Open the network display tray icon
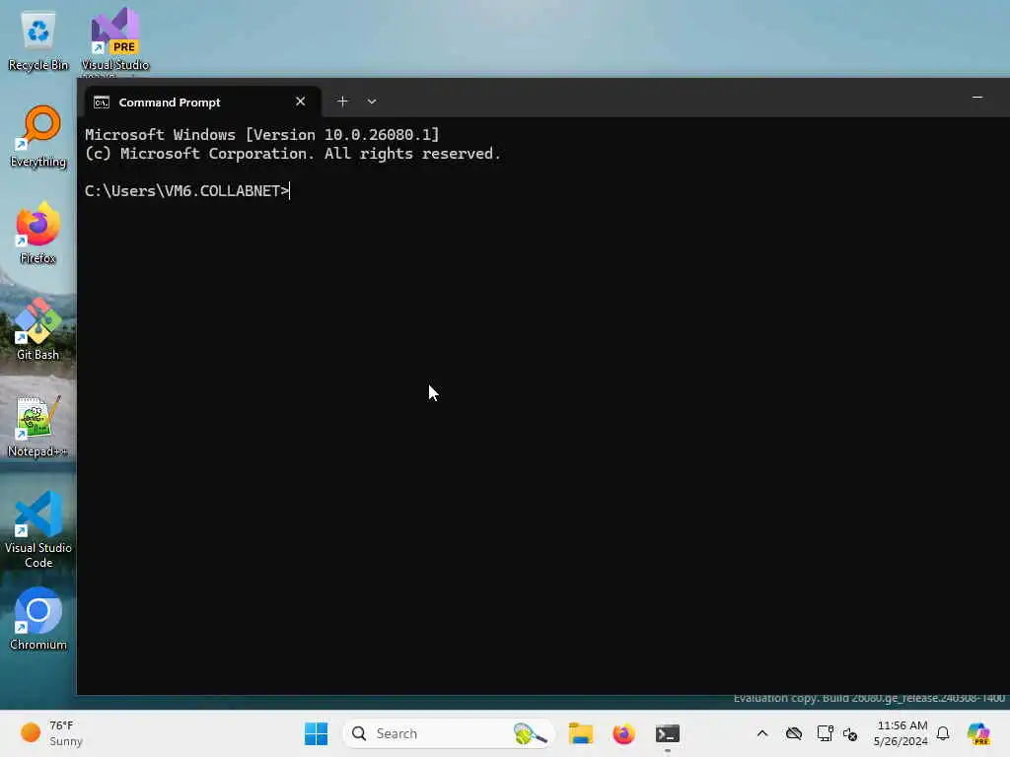The image size is (1010, 757). (825, 733)
